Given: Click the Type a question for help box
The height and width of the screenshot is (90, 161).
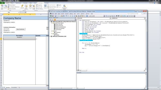Looking at the screenshot, I should (134, 14).
